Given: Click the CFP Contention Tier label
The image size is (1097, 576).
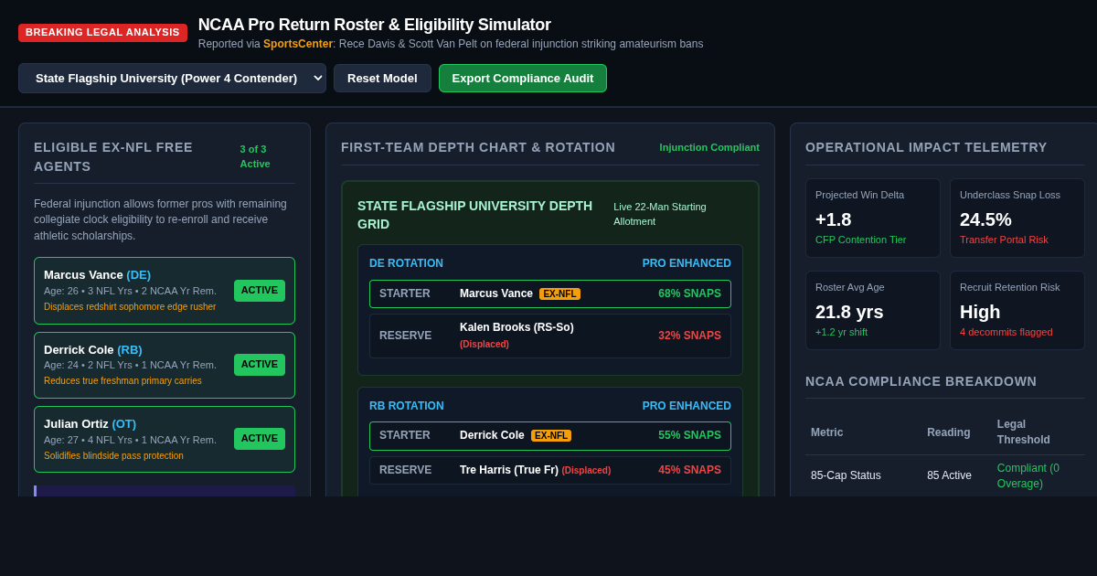Looking at the screenshot, I should [x=861, y=240].
